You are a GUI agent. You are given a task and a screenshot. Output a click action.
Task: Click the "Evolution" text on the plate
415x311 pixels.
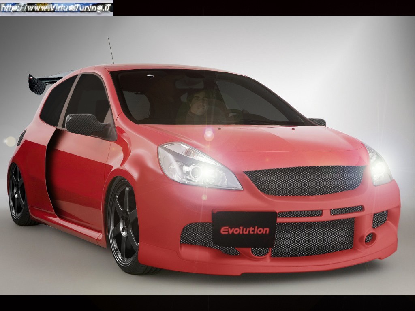pos(245,230)
